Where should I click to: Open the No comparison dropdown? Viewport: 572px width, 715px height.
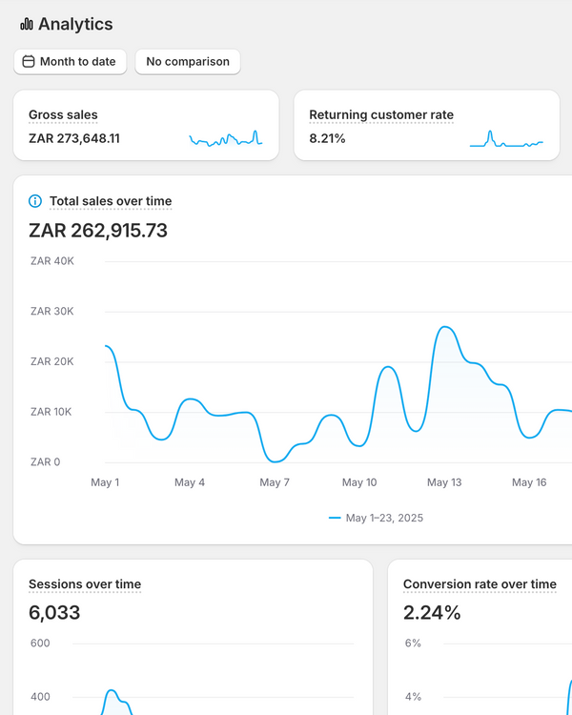188,62
